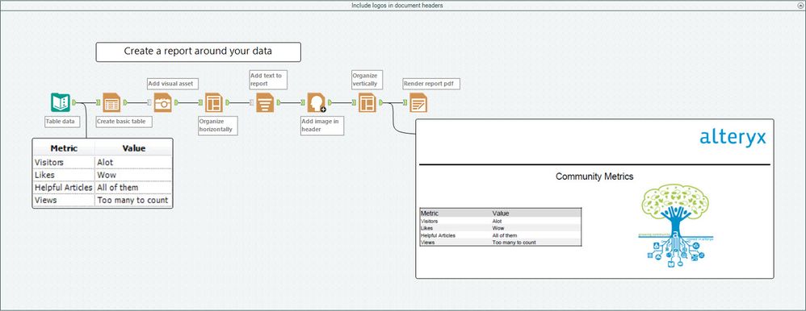Screen dimensions: 806x311
Task: Click the 'Views' cell in the data table
Action: [x=64, y=200]
